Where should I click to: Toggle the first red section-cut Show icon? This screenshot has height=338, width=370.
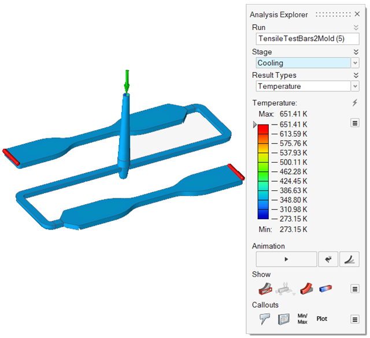tap(264, 288)
